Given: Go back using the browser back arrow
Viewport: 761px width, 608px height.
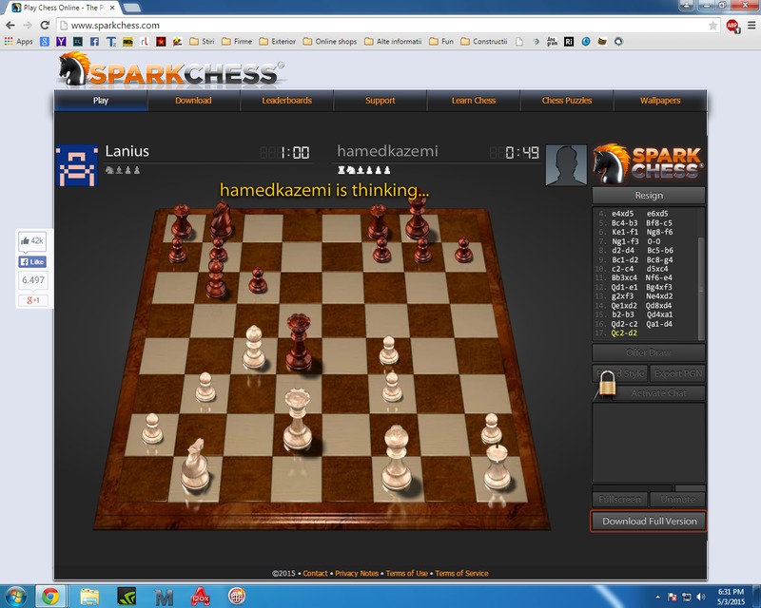Looking at the screenshot, I should tap(10, 26).
